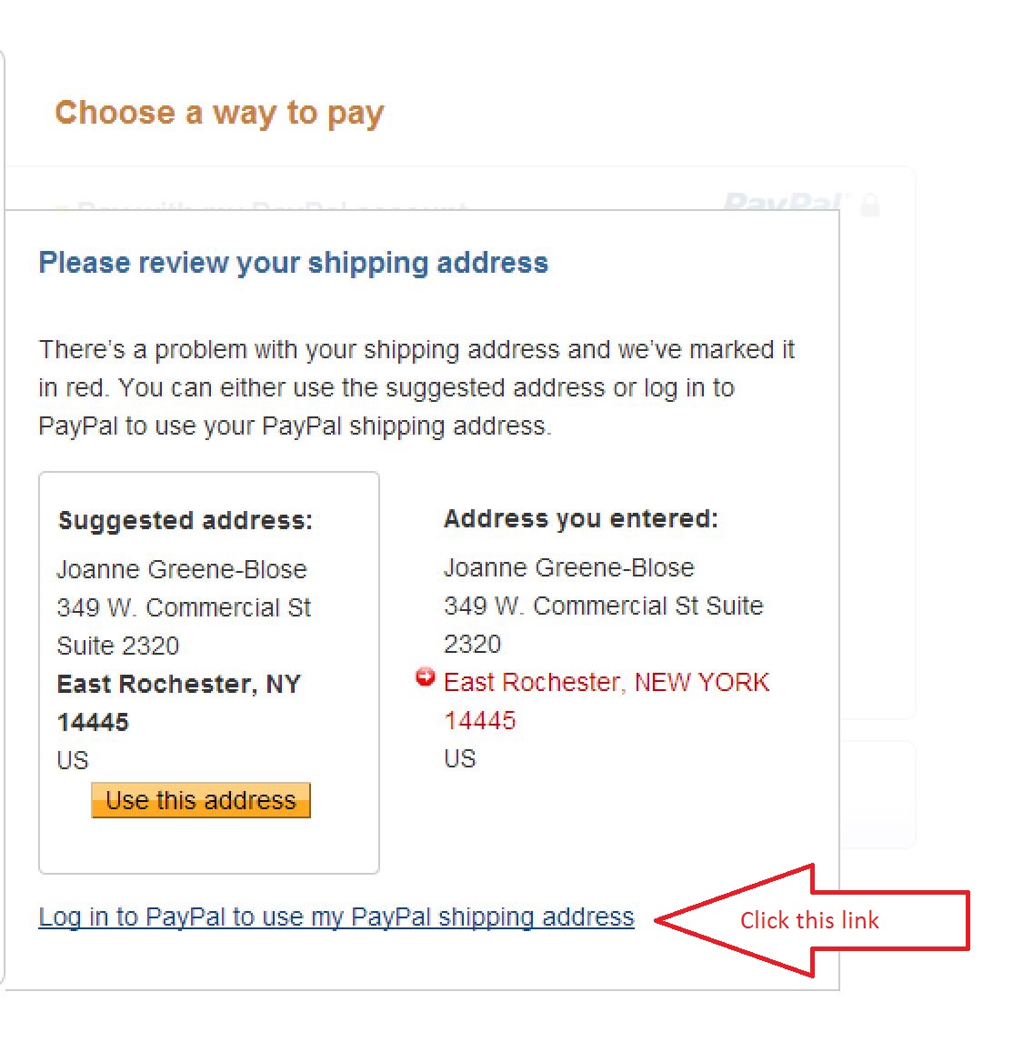The height and width of the screenshot is (1042, 1013).
Task: Click the problem description paragraph text
Action: click(x=416, y=387)
